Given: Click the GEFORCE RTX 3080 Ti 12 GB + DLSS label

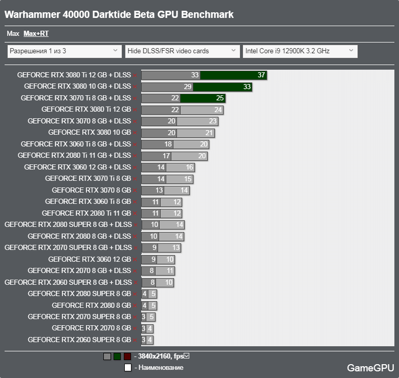Looking at the screenshot, I should 74,75.
